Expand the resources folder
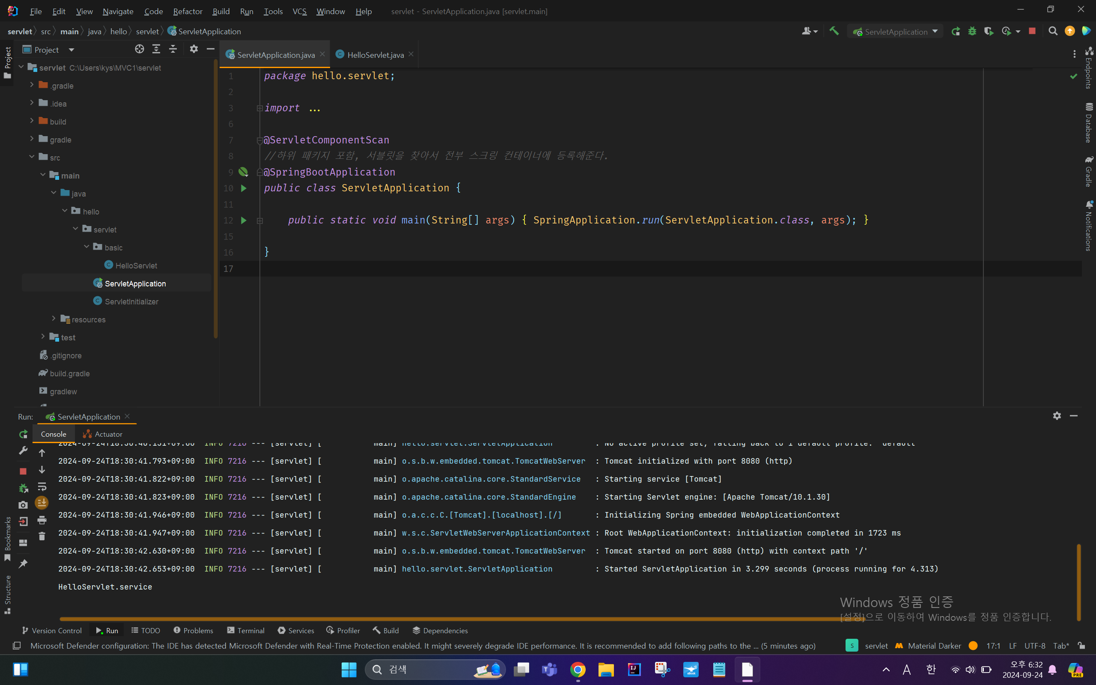This screenshot has width=1096, height=685. [54, 319]
